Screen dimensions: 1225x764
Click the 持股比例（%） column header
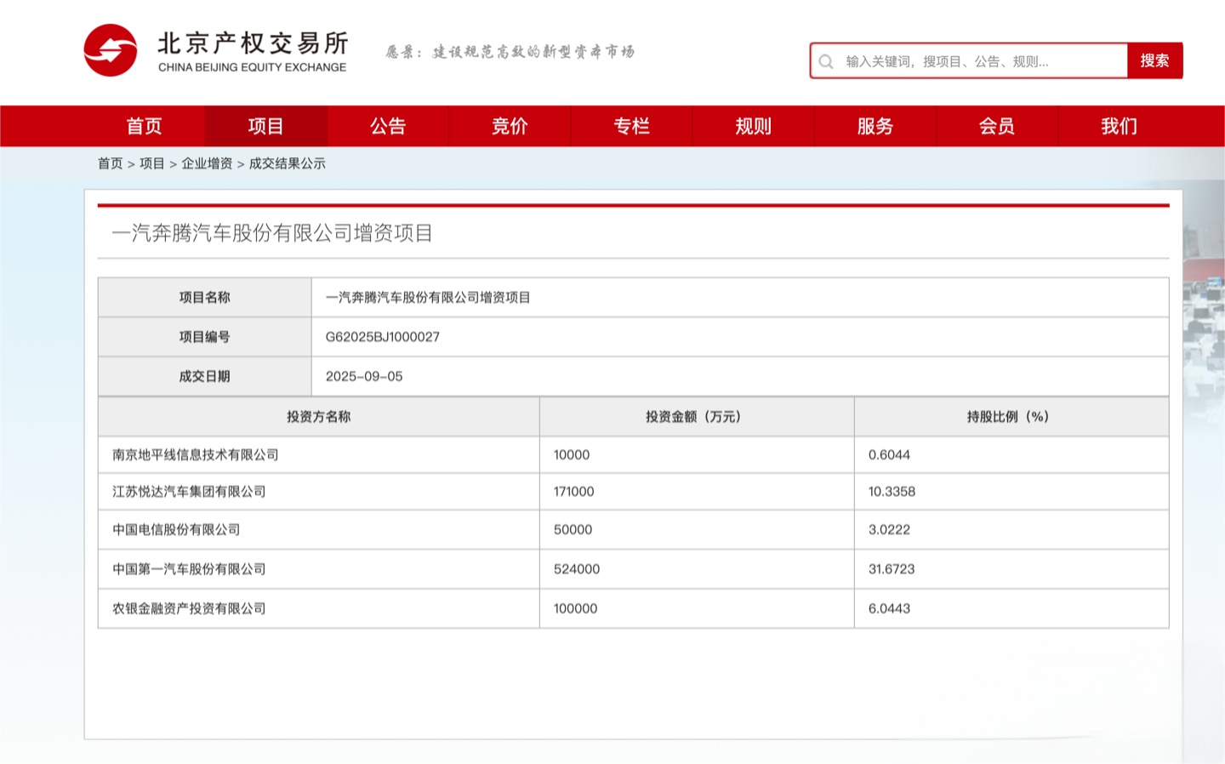(x=1011, y=417)
